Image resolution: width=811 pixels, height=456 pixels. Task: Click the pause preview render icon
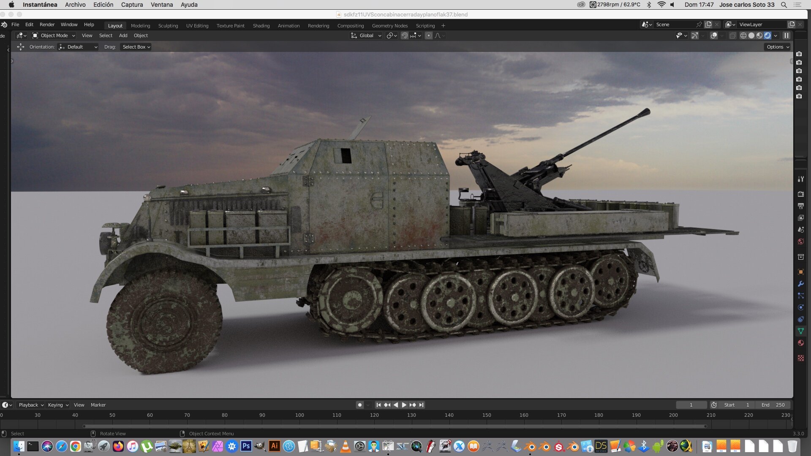[x=787, y=35]
